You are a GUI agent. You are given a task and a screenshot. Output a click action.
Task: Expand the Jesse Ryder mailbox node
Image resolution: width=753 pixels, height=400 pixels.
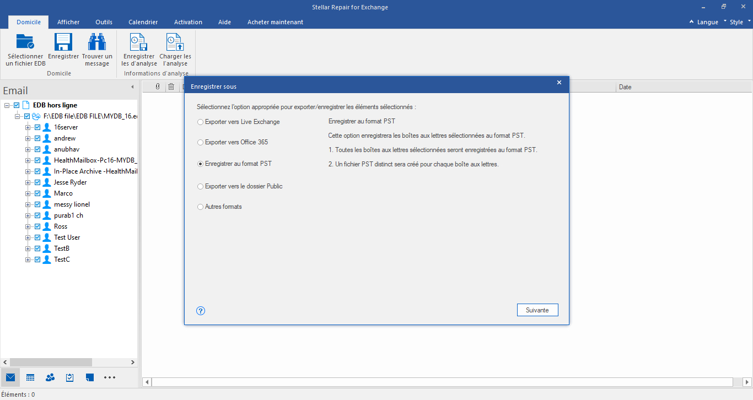tap(28, 182)
